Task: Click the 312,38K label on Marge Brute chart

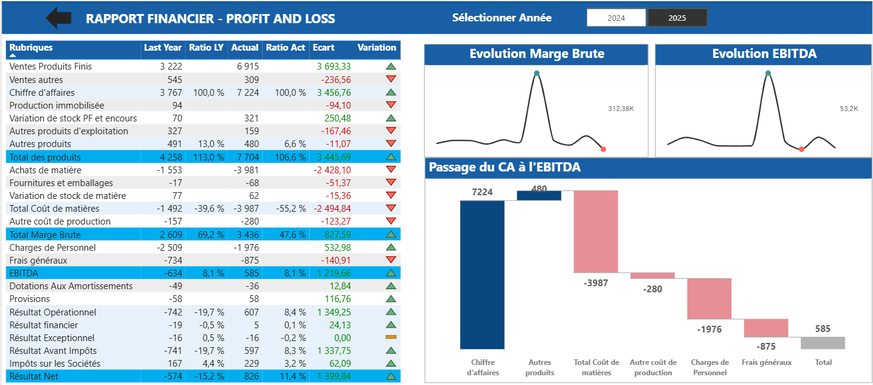Action: pos(621,109)
